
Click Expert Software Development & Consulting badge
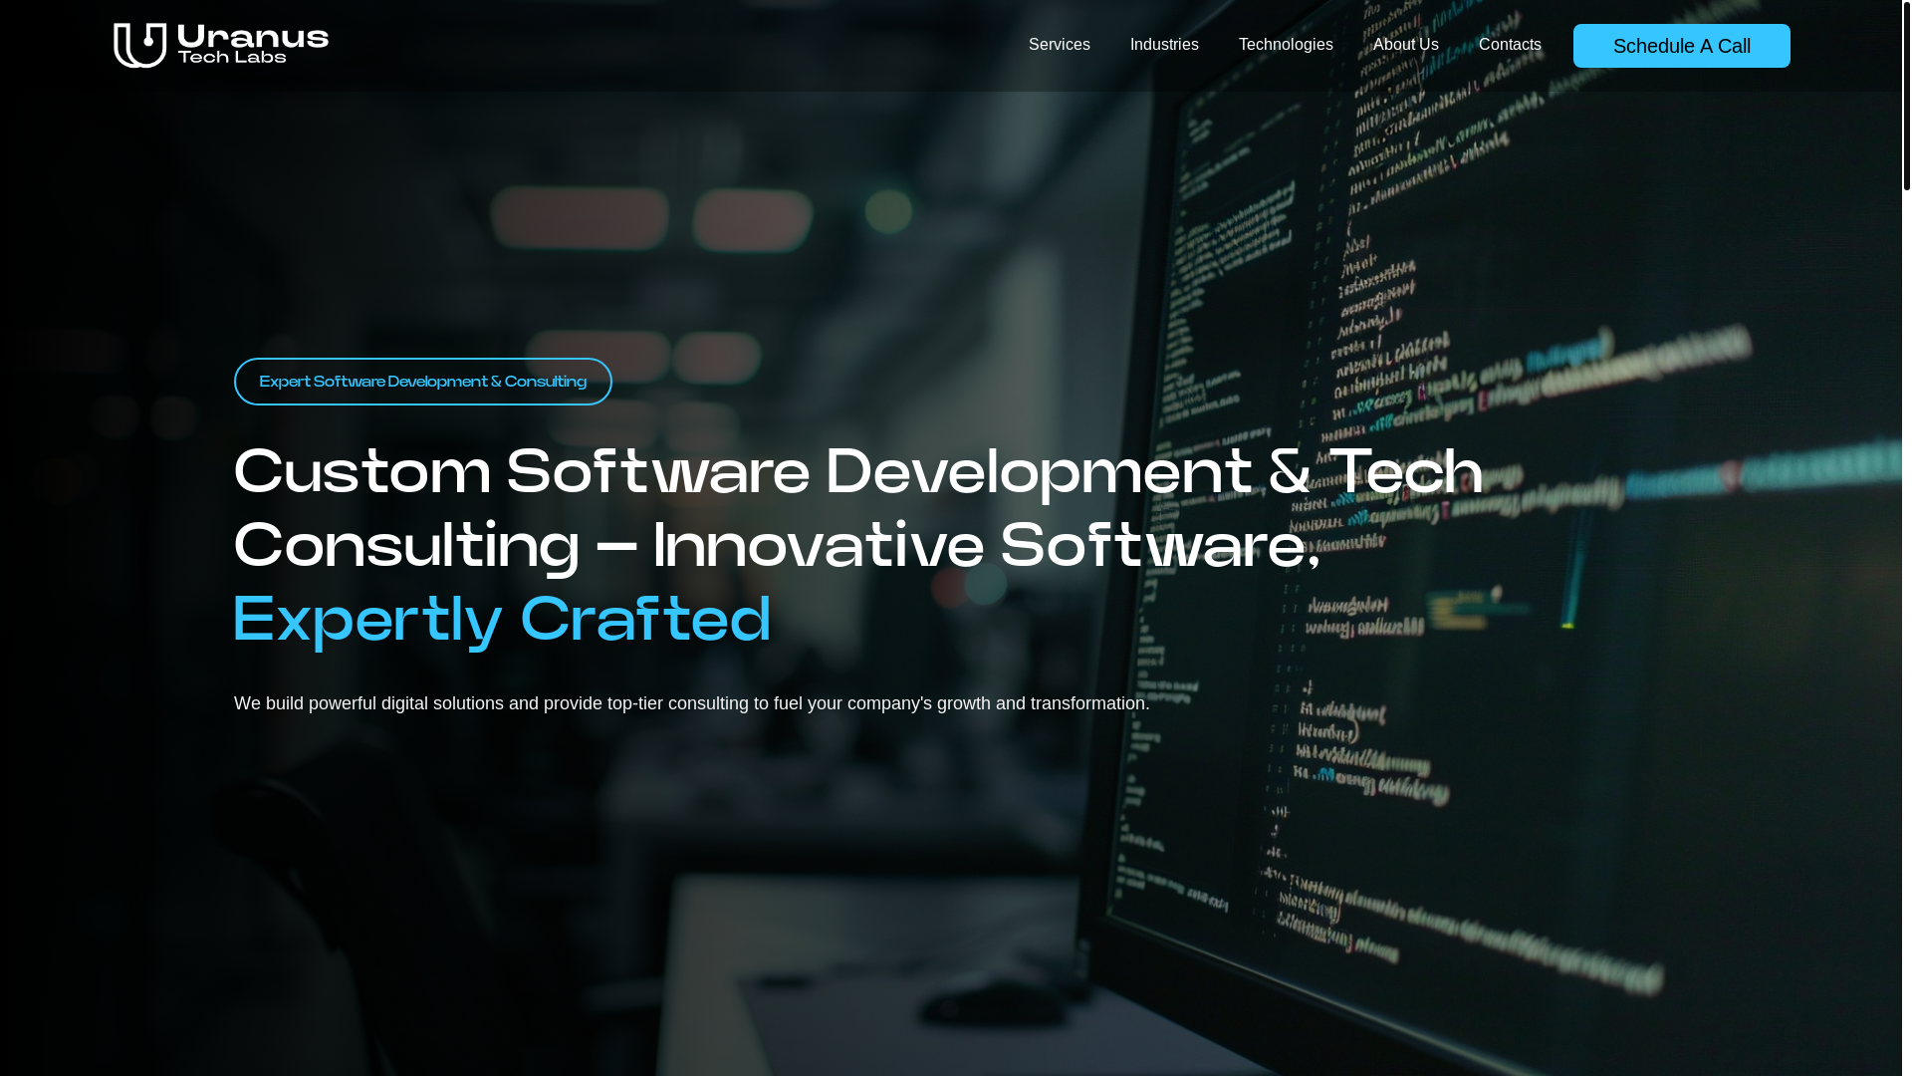click(x=422, y=382)
